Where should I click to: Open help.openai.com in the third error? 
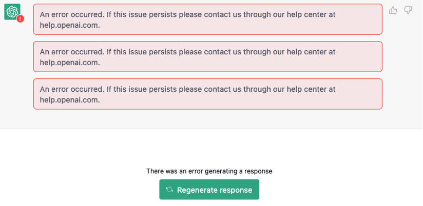[x=70, y=99]
